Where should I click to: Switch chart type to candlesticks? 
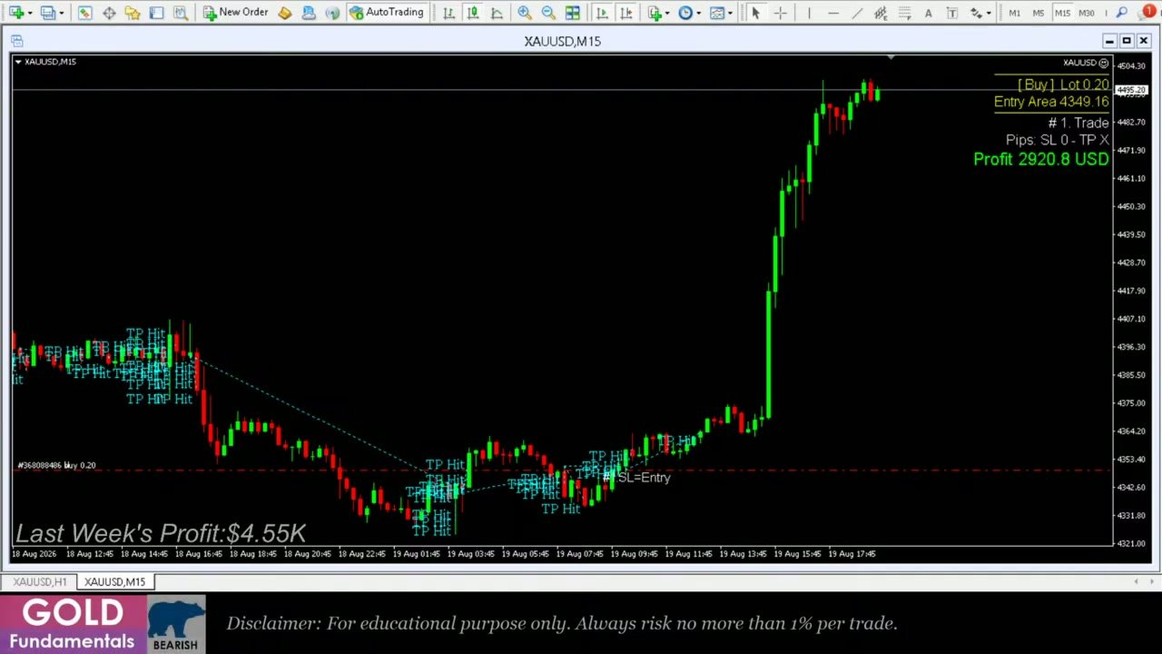click(x=473, y=13)
